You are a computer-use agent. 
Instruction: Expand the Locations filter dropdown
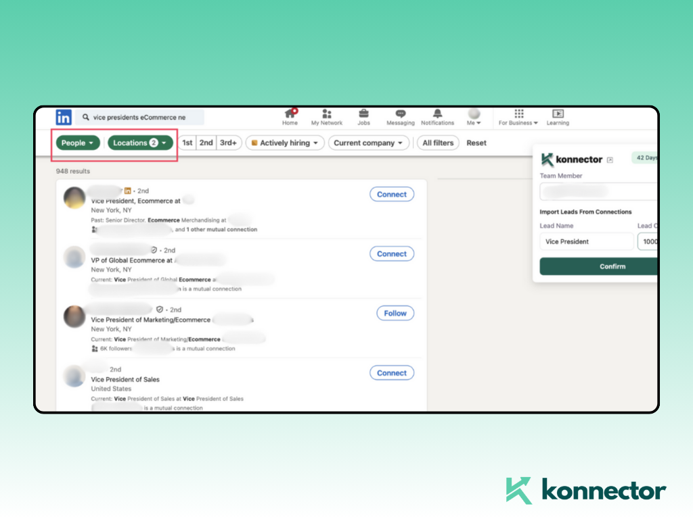pyautogui.click(x=140, y=143)
